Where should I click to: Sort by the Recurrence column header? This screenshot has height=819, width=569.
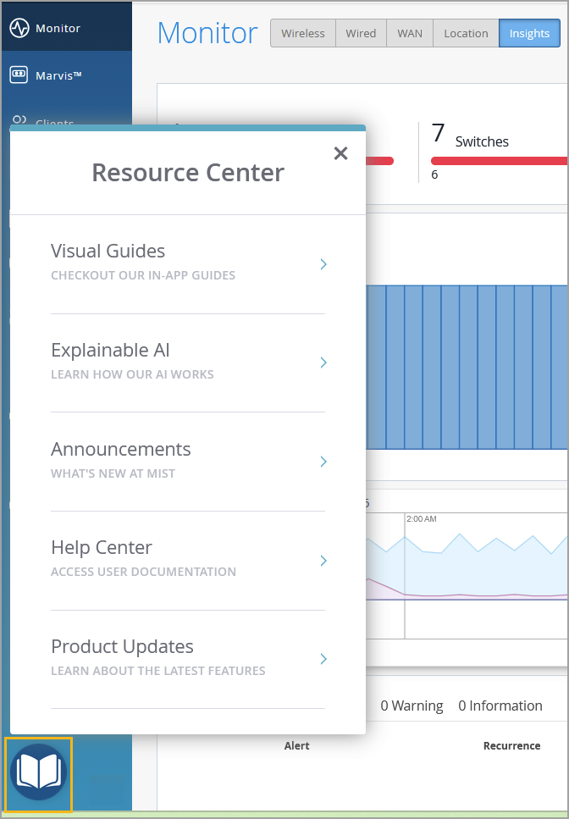511,746
